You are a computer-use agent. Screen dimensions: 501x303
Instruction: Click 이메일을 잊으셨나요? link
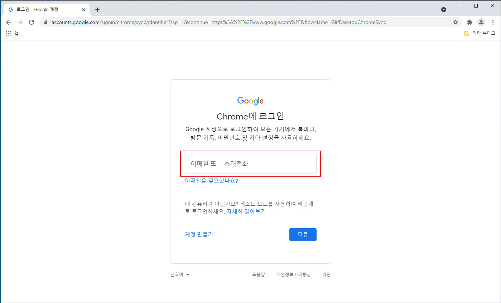point(211,181)
